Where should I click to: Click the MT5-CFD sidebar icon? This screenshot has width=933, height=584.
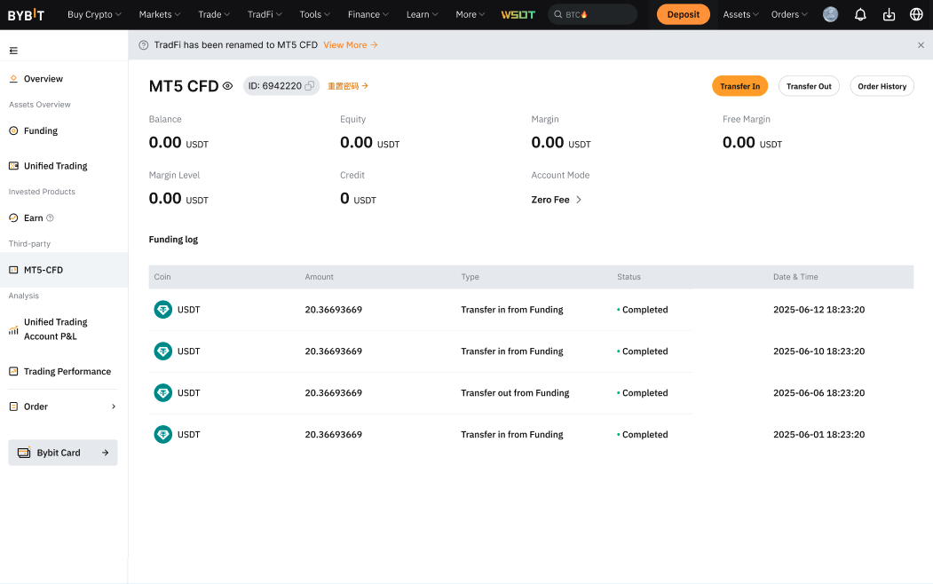click(13, 270)
